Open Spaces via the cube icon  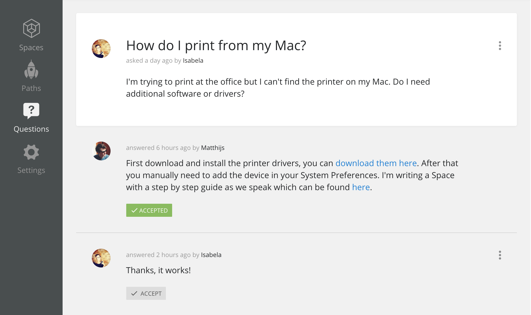pos(31,28)
